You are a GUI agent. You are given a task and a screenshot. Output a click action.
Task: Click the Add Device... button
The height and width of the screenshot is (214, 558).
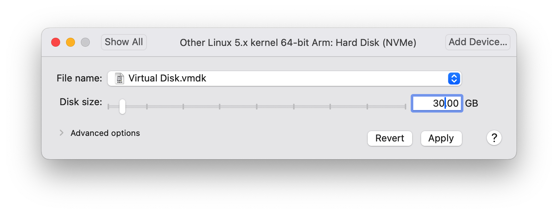(478, 42)
